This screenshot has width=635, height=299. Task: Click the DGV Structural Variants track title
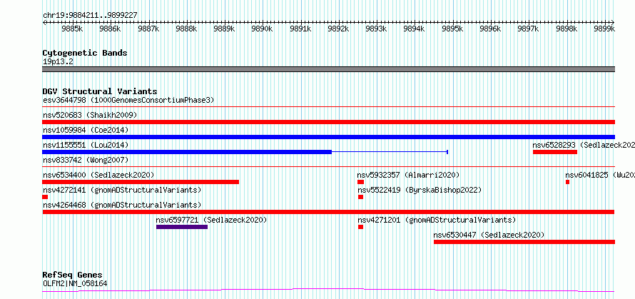point(100,91)
